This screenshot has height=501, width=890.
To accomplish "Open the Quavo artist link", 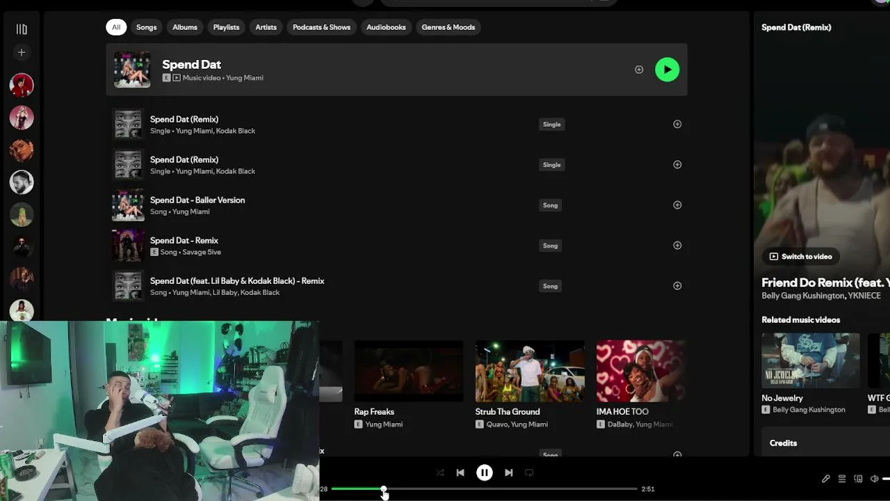I will (498, 424).
